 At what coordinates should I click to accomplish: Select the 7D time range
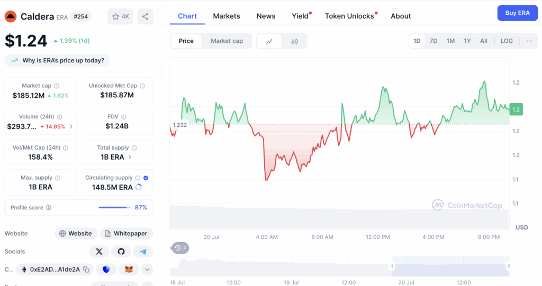[433, 41]
